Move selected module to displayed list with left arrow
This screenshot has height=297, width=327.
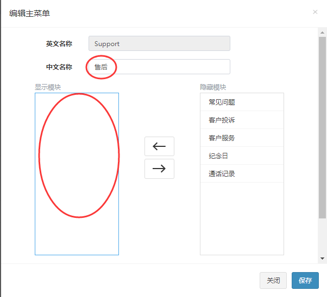click(159, 146)
